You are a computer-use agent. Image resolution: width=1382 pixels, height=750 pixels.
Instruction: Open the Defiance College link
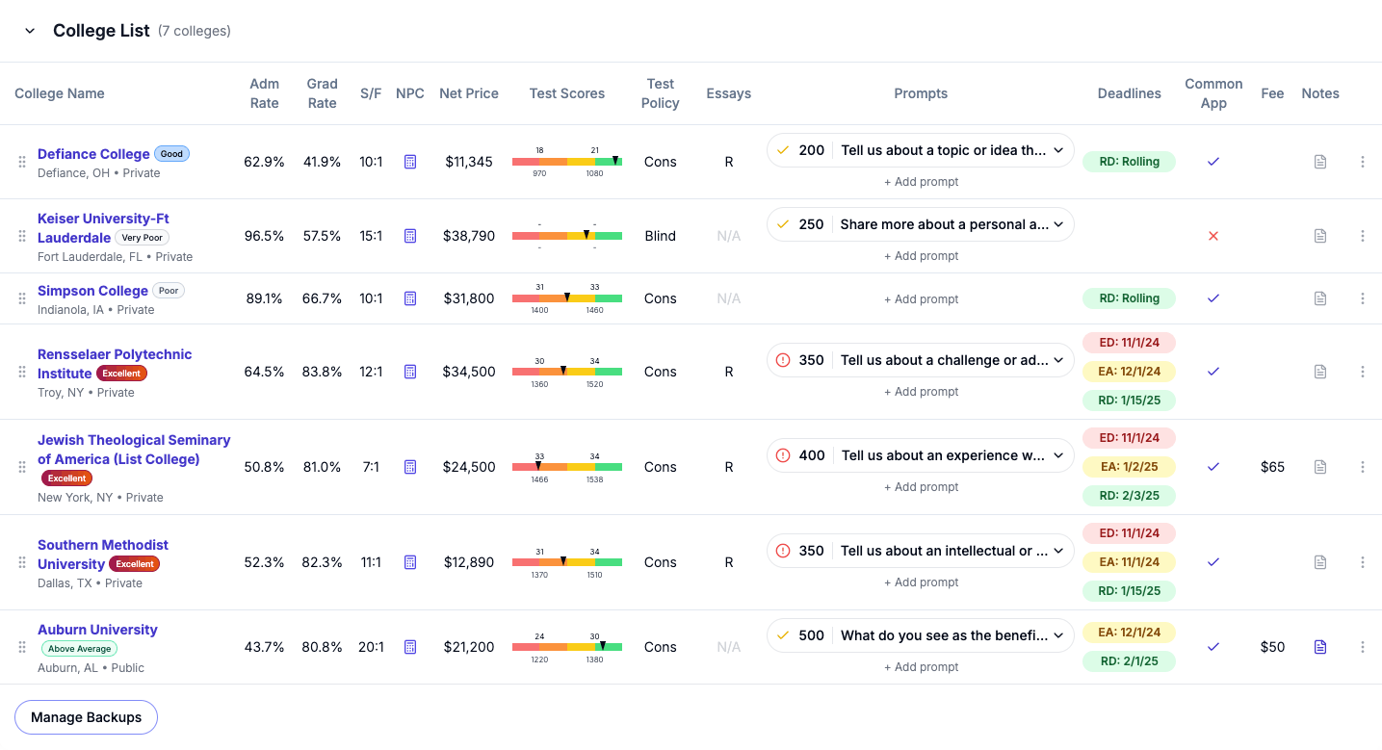coord(93,154)
